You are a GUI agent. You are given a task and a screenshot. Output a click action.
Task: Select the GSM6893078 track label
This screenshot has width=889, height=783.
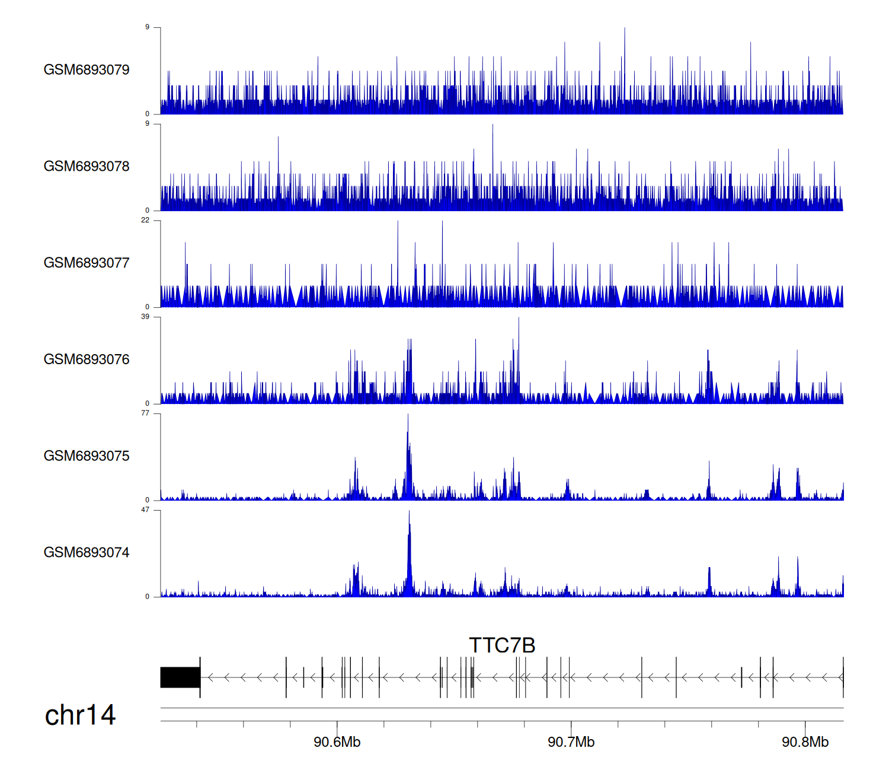click(x=87, y=167)
